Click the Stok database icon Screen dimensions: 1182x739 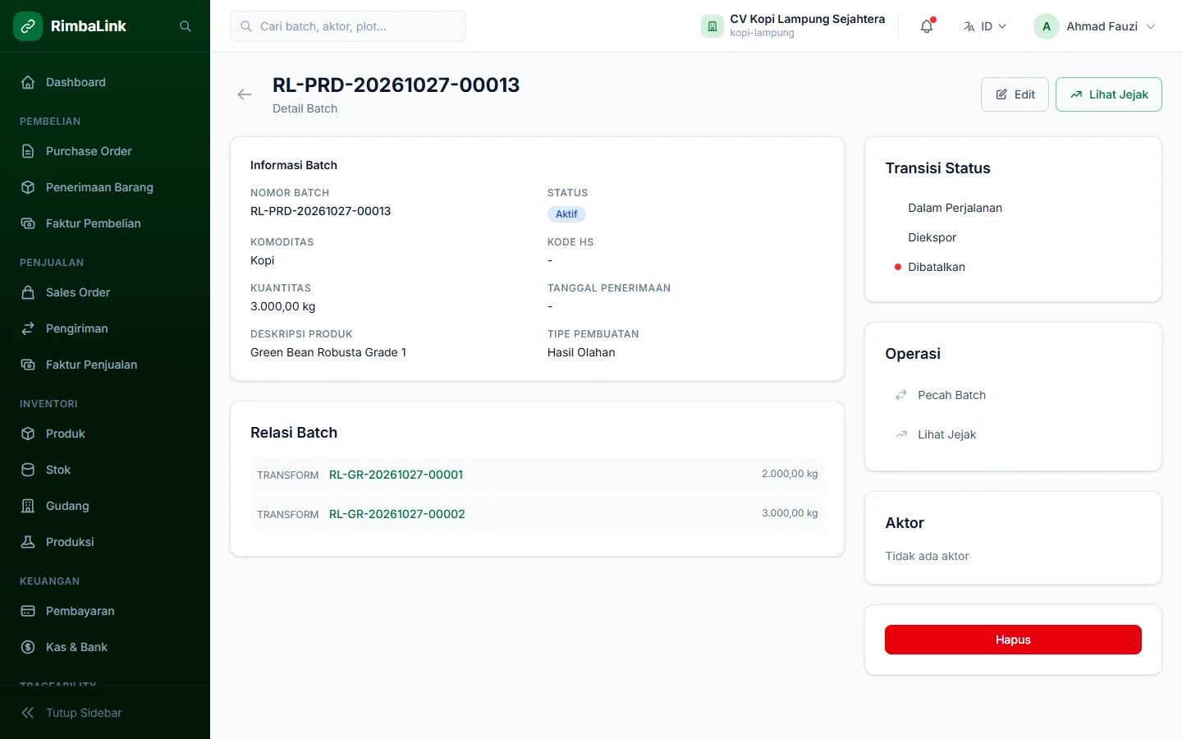click(28, 470)
